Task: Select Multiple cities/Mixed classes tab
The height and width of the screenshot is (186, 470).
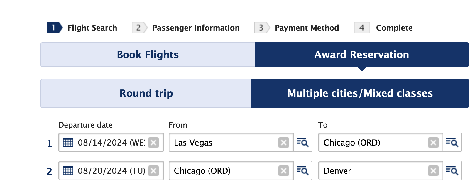Action: pos(360,93)
